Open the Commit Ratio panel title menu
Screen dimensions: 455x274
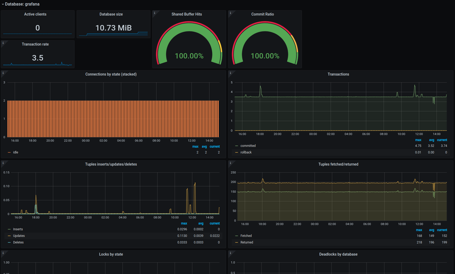click(263, 14)
